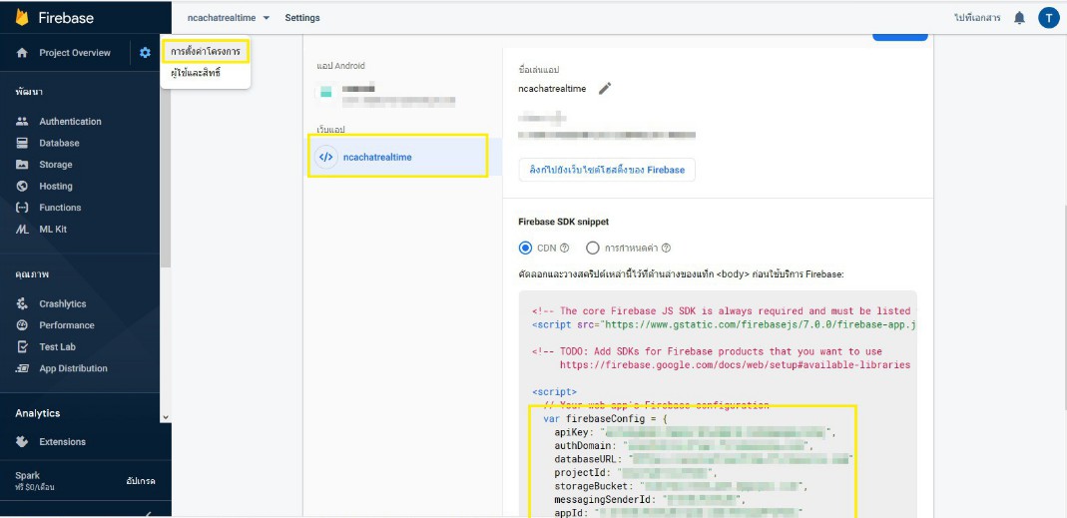Click the Database icon in sidebar
The width and height of the screenshot is (1067, 518).
[22, 143]
